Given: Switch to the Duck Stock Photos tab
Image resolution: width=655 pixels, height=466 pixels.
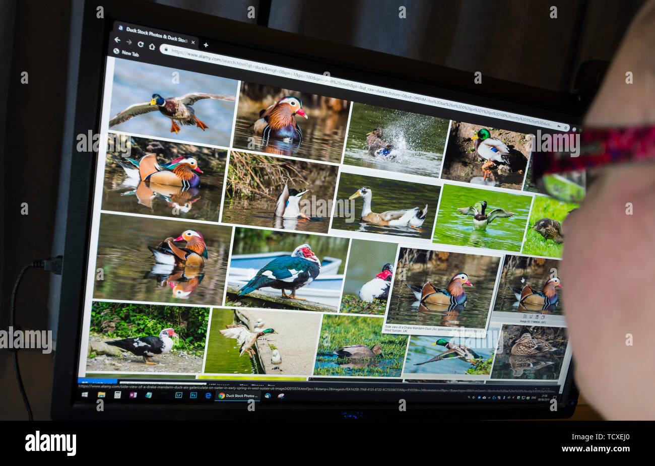Looking at the screenshot, I should 156,35.
